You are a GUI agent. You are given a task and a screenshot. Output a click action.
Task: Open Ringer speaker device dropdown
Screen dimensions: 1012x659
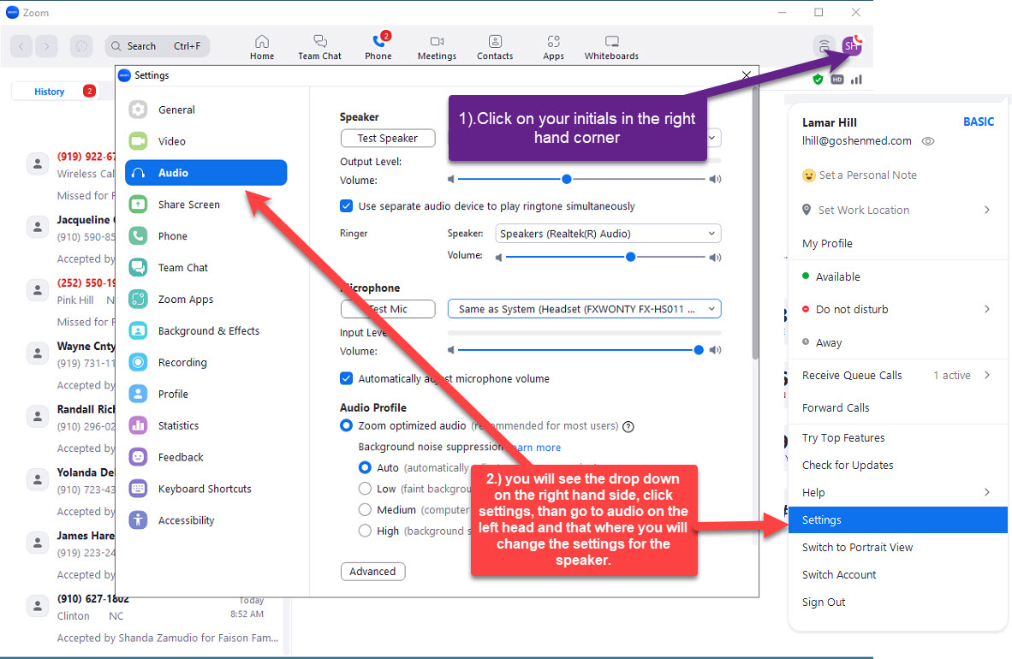[x=608, y=234]
